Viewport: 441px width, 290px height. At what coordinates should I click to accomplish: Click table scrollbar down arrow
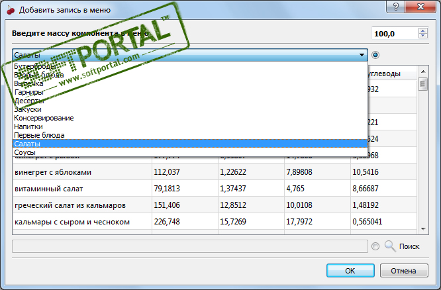[x=422, y=228]
